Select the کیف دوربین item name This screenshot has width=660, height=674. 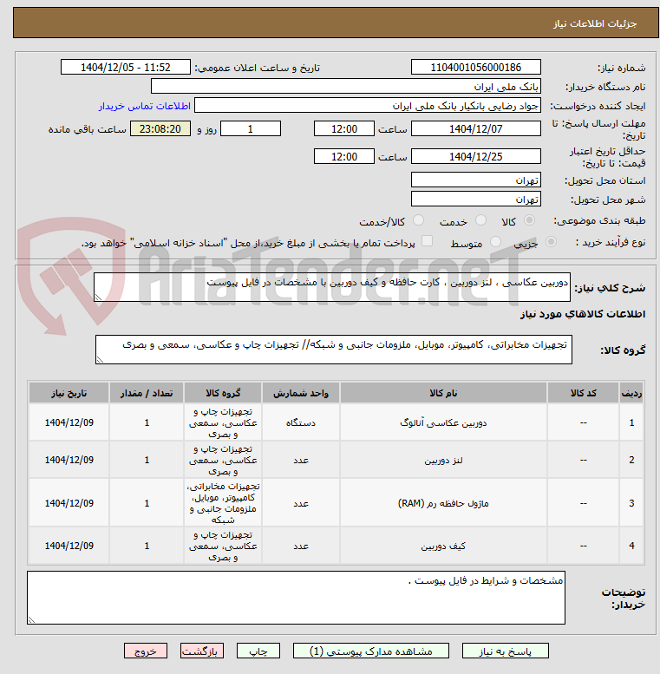443,546
